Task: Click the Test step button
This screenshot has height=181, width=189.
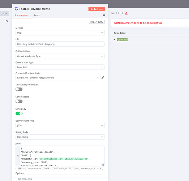Action: pos(97,9)
